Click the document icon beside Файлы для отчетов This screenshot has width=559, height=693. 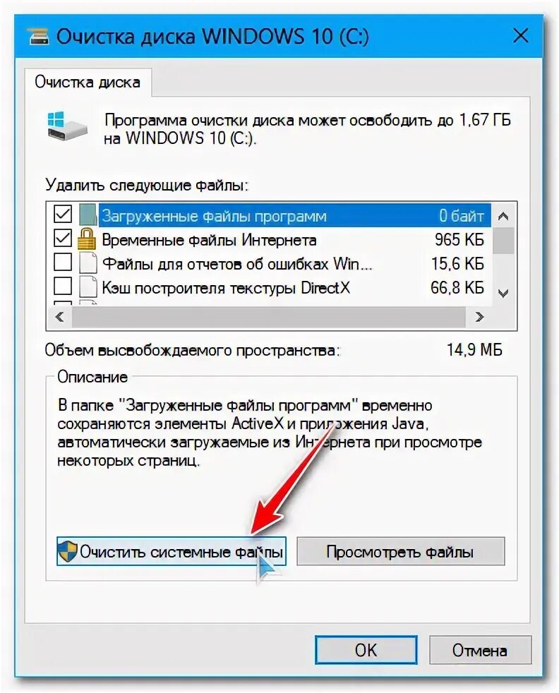coord(88,263)
